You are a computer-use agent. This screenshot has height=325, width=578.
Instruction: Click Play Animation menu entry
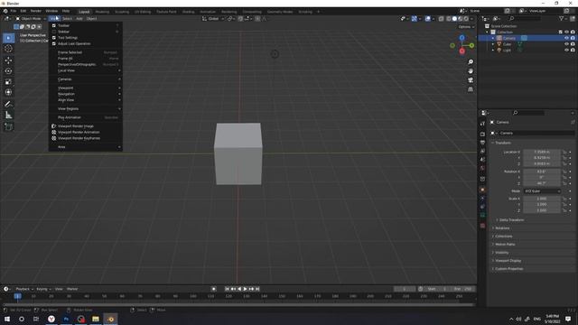[86, 117]
